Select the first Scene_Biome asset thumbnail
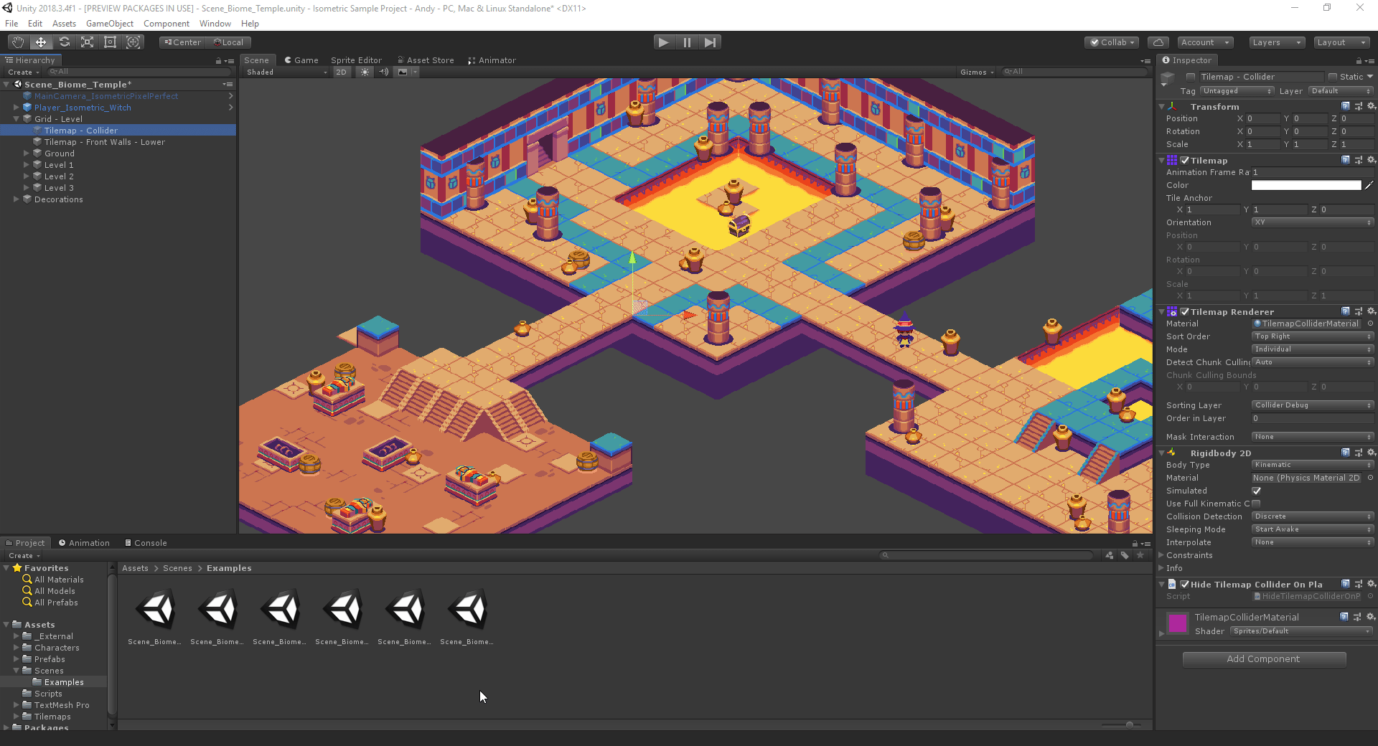Screen dimensions: 1378x746 154,609
